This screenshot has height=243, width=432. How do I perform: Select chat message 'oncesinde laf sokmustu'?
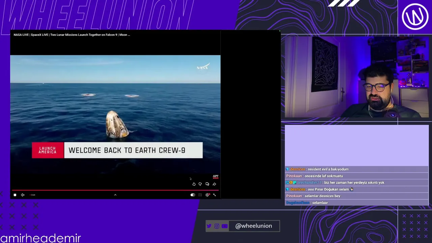point(324,176)
